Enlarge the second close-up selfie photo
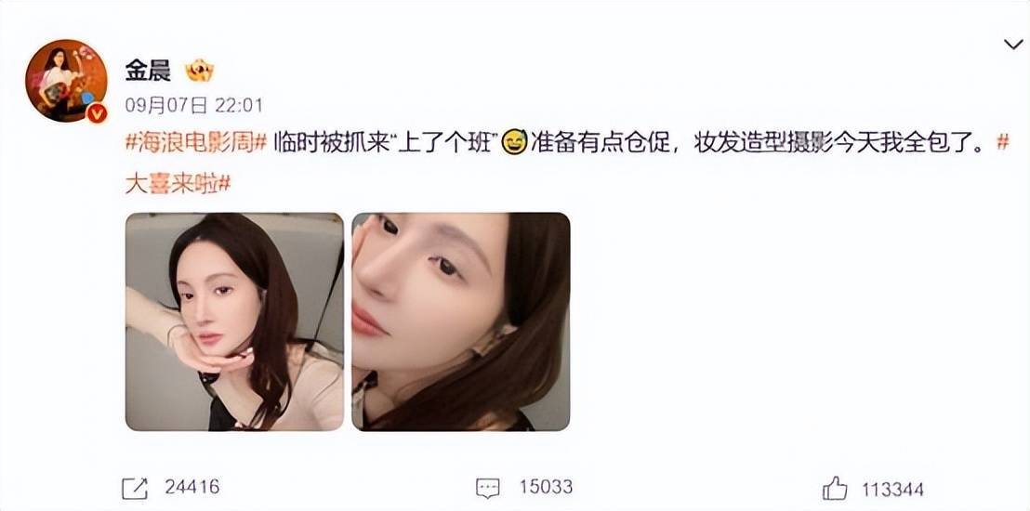 (x=460, y=321)
